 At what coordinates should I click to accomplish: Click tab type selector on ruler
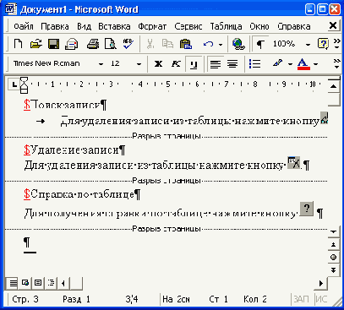click(x=14, y=84)
